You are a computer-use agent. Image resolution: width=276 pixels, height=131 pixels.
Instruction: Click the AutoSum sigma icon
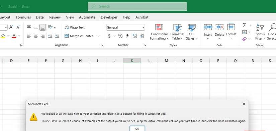coord(245,25)
